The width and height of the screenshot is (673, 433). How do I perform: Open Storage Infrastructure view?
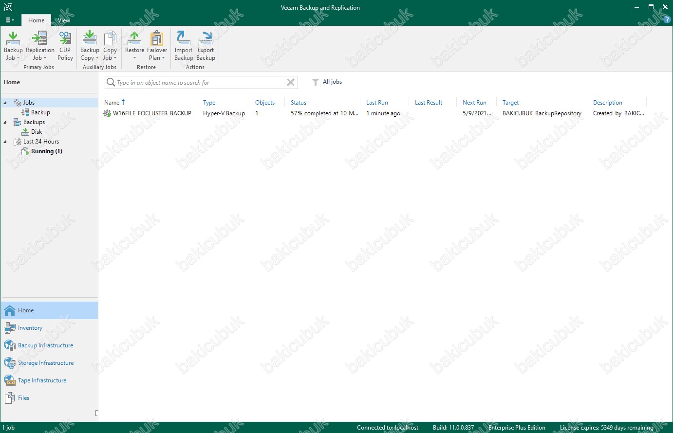click(x=49, y=363)
